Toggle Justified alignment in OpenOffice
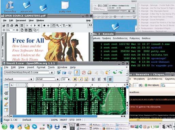175x130 pixels. click(x=110, y=79)
